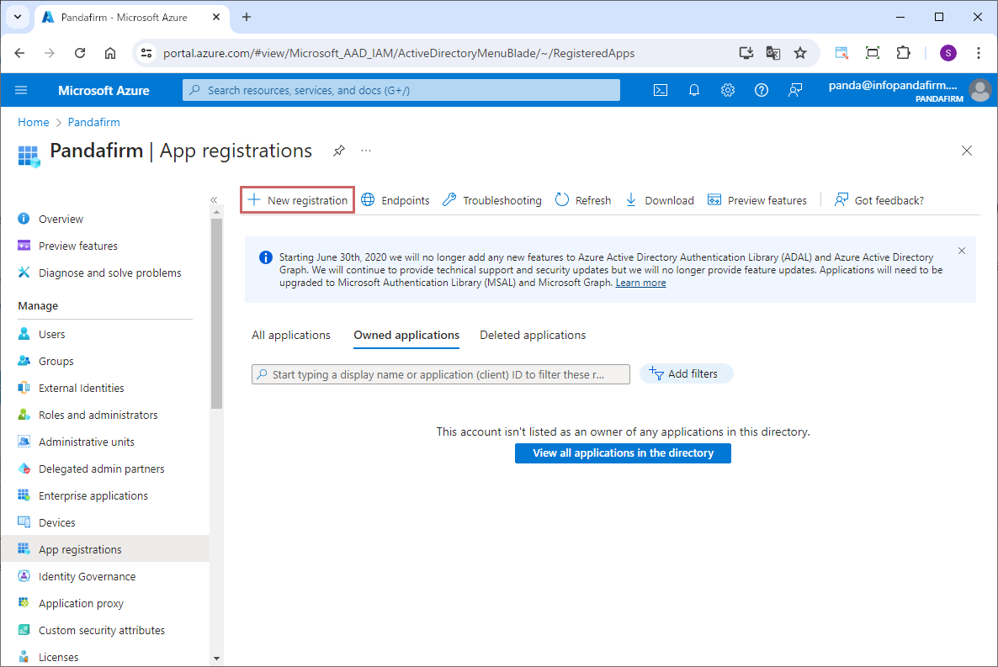Open the Learn more link

pos(640,283)
